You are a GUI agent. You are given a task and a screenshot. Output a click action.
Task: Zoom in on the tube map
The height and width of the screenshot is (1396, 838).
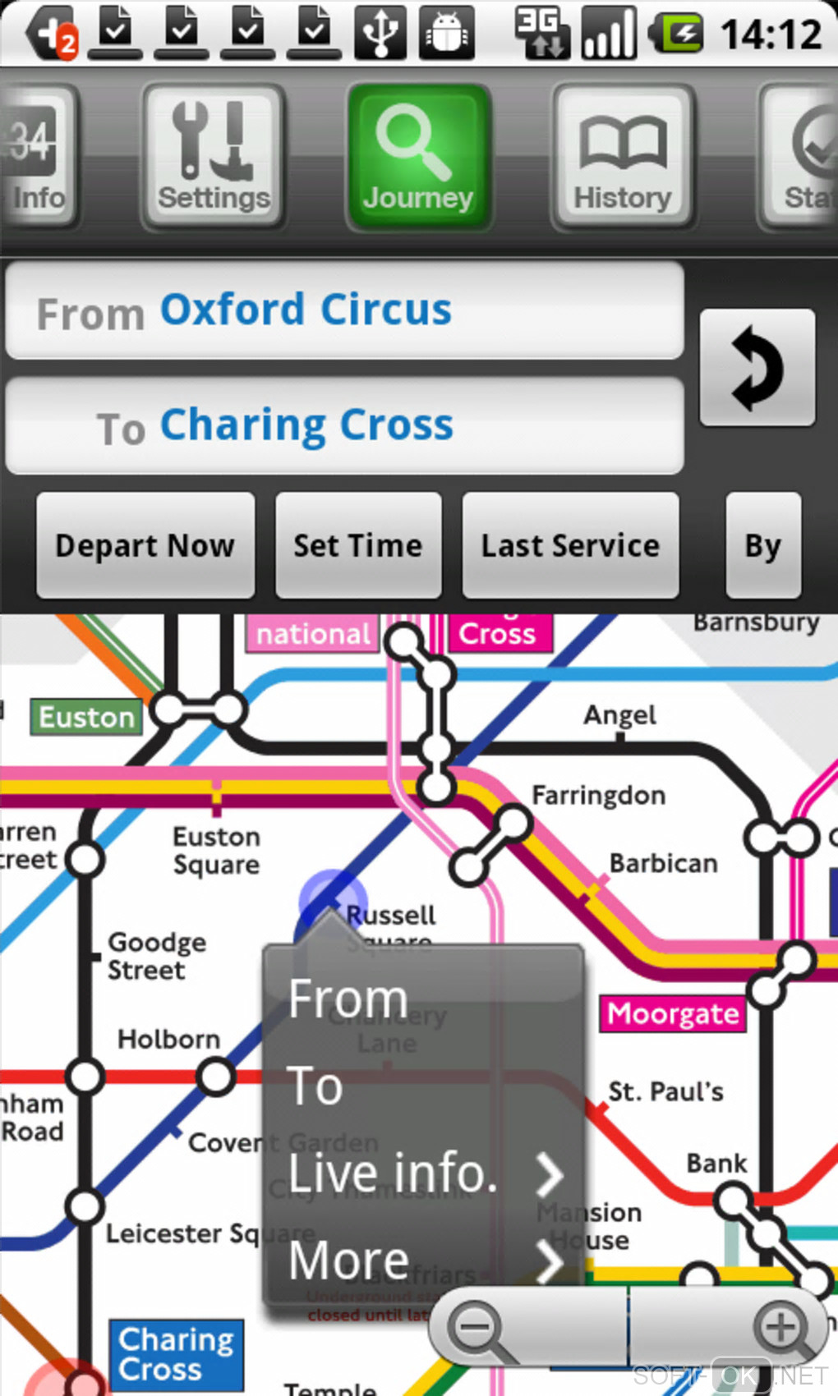tap(780, 1328)
